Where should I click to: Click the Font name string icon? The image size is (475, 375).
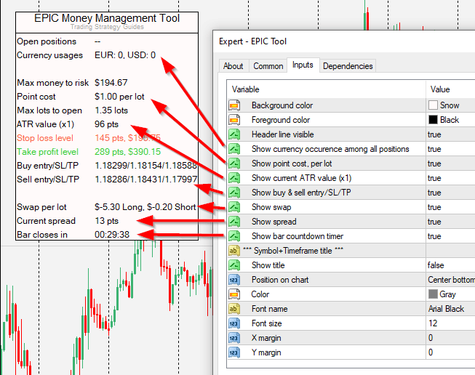(234, 309)
